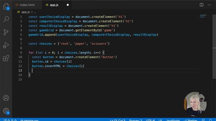Open the Accounts menu icon
The image size is (216, 121).
click(x=6, y=98)
